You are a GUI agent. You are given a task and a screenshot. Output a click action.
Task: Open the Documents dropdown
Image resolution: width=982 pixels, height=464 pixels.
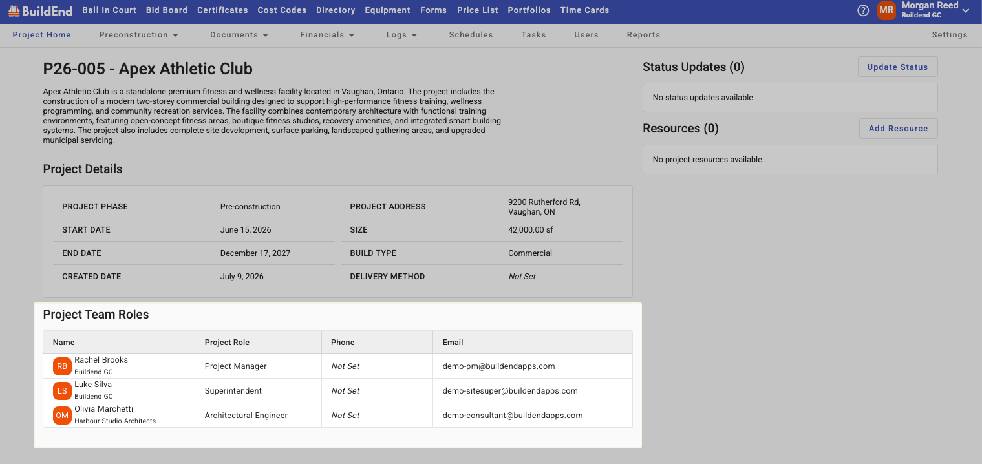239,35
